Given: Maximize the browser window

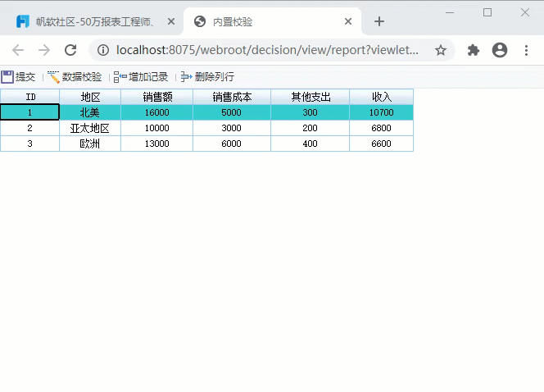Looking at the screenshot, I should point(487,12).
